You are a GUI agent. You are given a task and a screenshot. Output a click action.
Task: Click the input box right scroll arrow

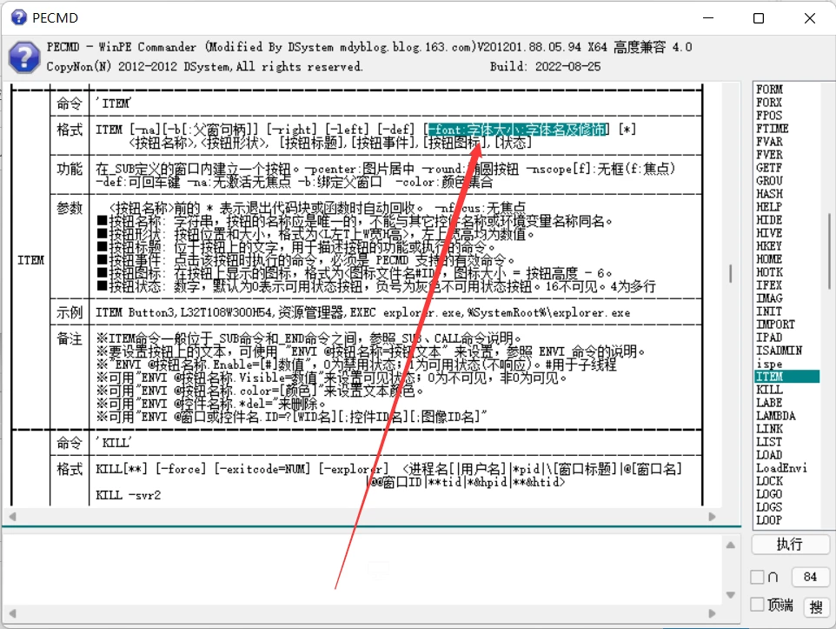point(712,613)
